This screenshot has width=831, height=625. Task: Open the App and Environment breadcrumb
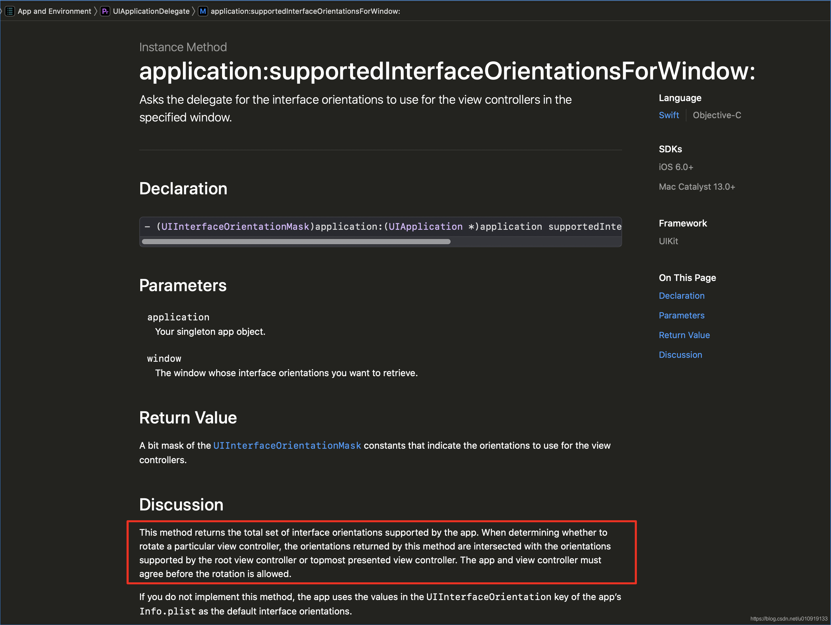tap(55, 11)
